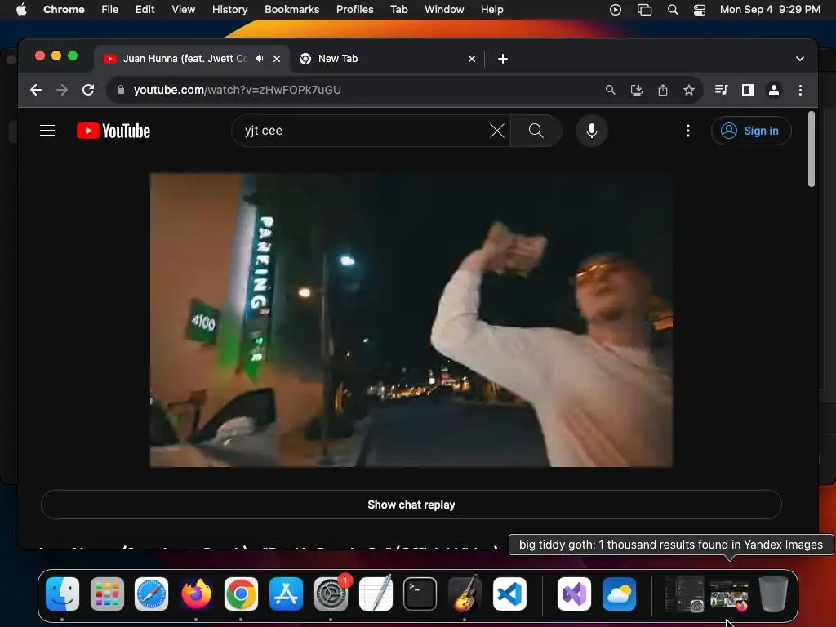
Task: Open the Trash in the Dock
Action: [773, 594]
